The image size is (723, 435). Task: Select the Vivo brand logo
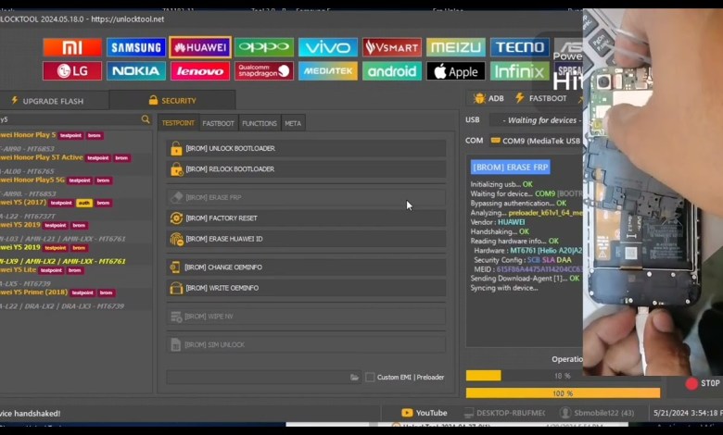(x=328, y=47)
